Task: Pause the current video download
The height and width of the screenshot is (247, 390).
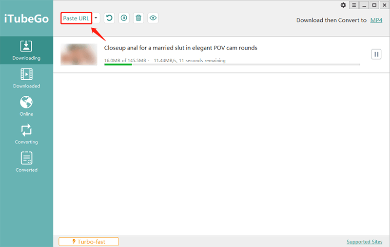Action: point(376,54)
